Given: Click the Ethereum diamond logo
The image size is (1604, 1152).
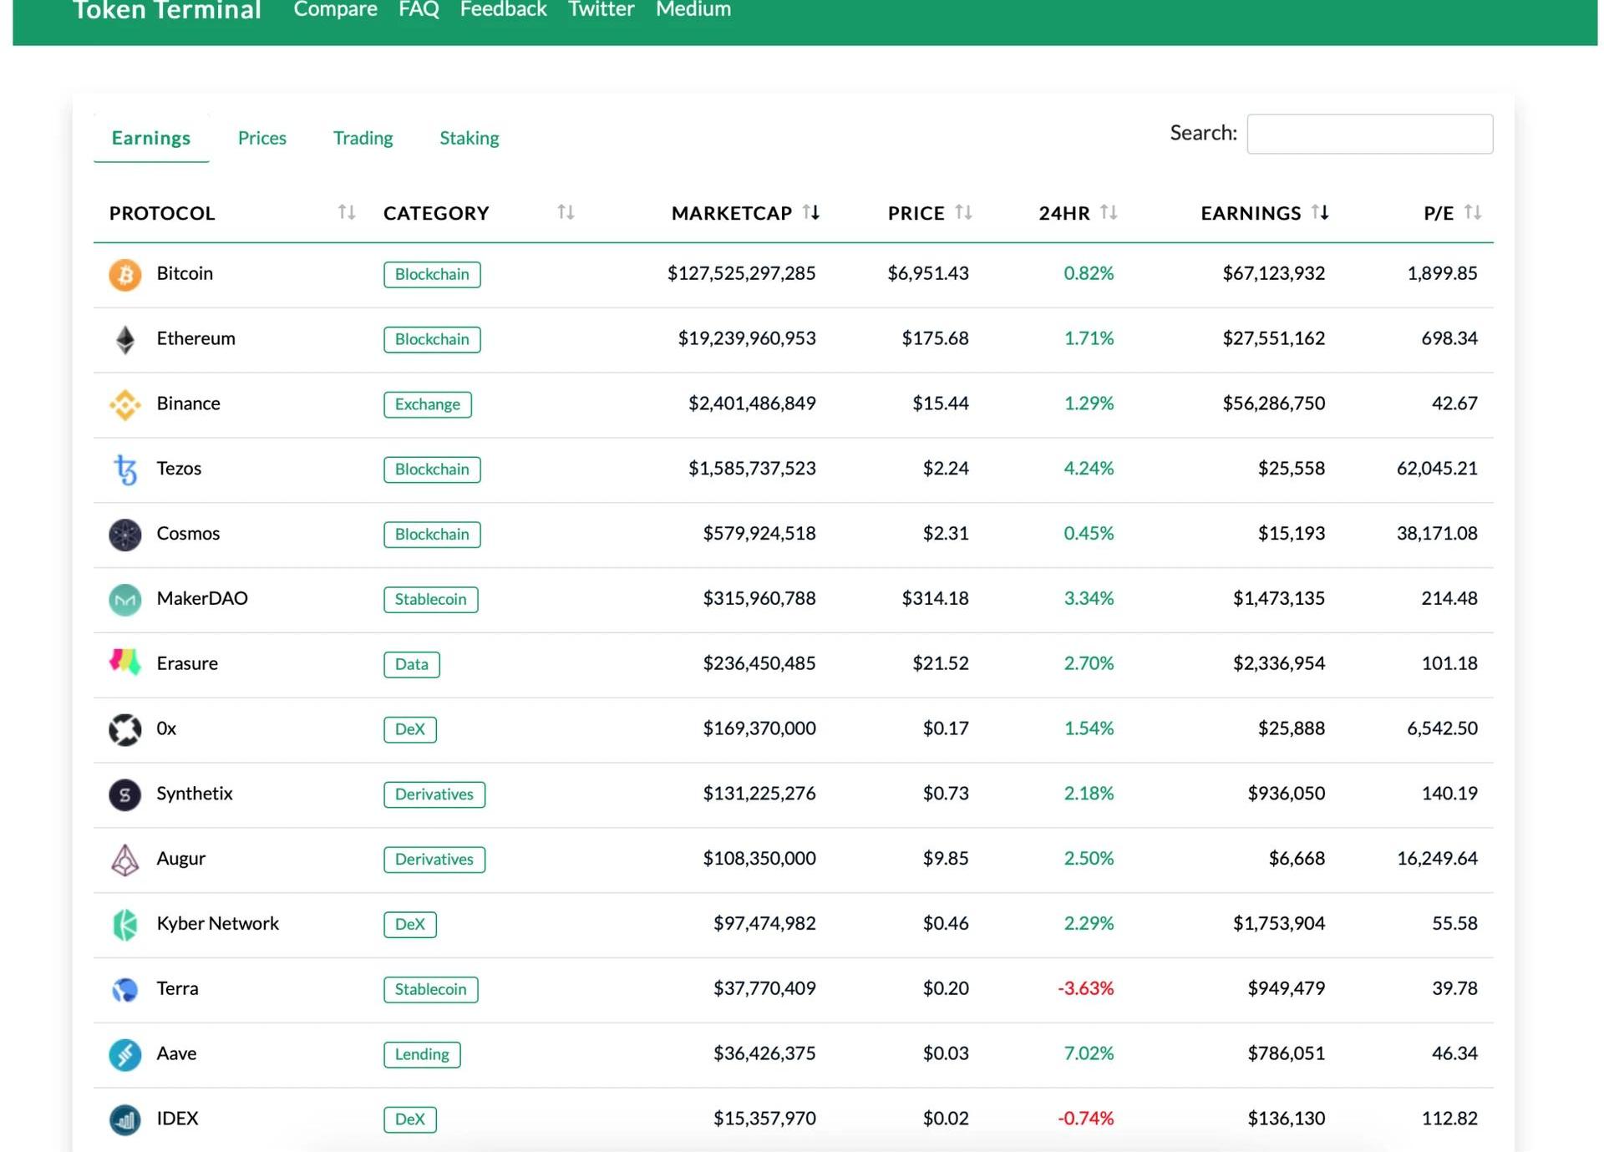Looking at the screenshot, I should pyautogui.click(x=125, y=339).
